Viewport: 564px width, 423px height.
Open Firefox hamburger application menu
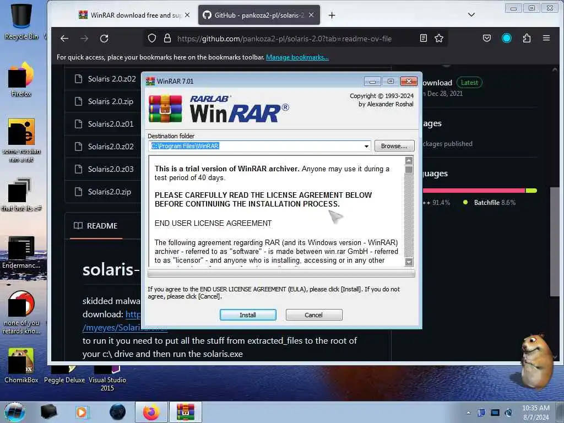[546, 38]
